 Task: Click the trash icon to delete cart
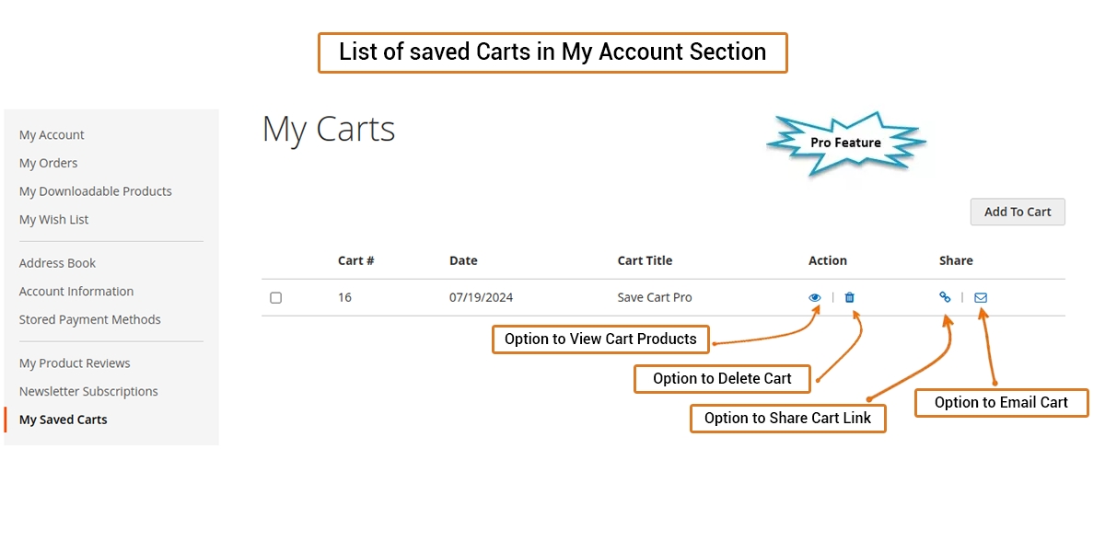click(x=850, y=297)
